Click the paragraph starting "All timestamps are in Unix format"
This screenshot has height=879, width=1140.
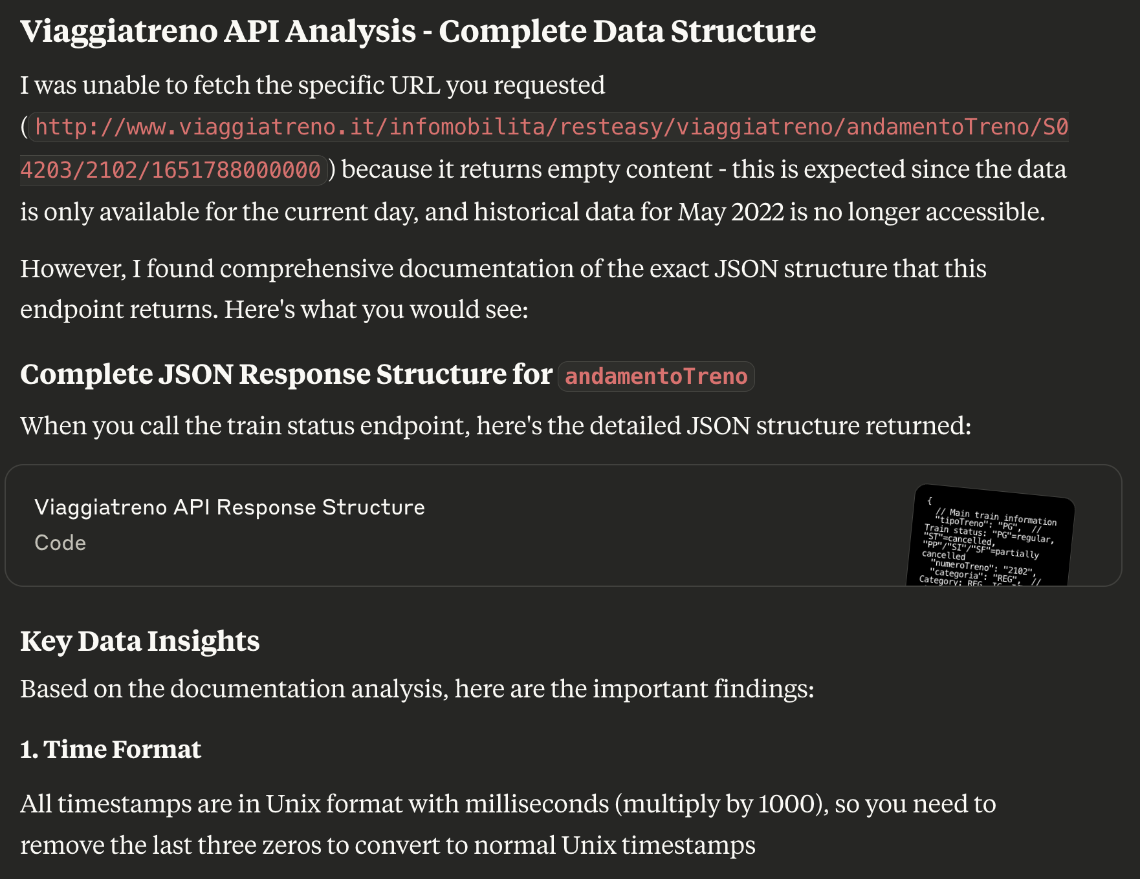508,824
